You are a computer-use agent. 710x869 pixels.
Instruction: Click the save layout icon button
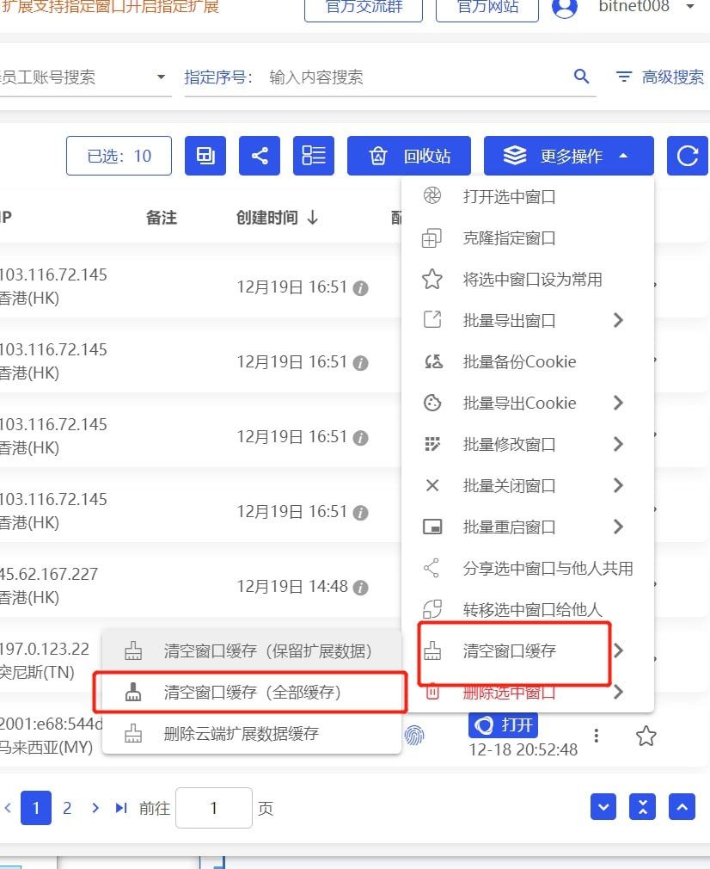pos(205,156)
